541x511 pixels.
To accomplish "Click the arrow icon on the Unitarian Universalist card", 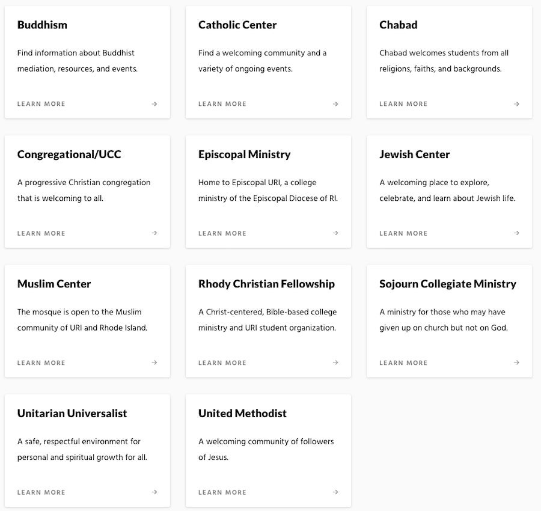I will point(154,492).
